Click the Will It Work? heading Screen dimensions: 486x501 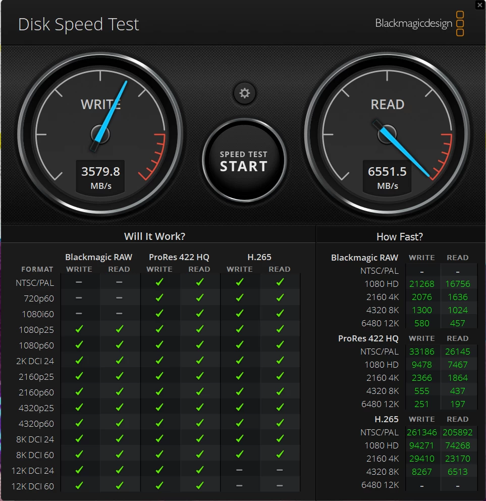tap(154, 236)
